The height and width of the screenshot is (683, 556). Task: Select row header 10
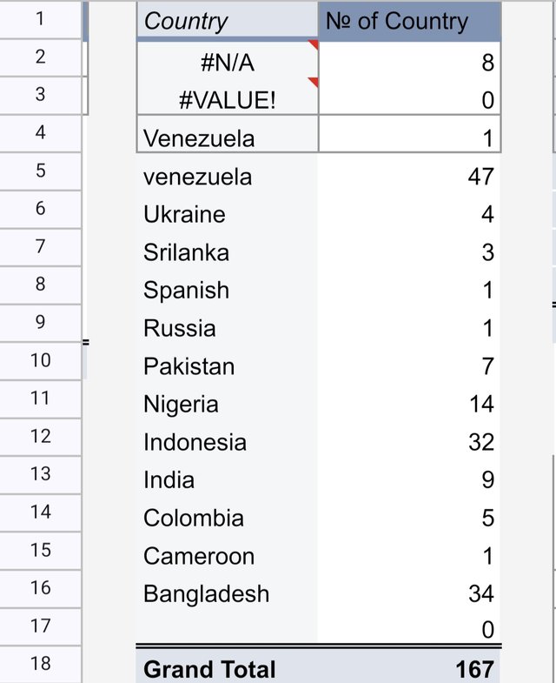point(40,361)
